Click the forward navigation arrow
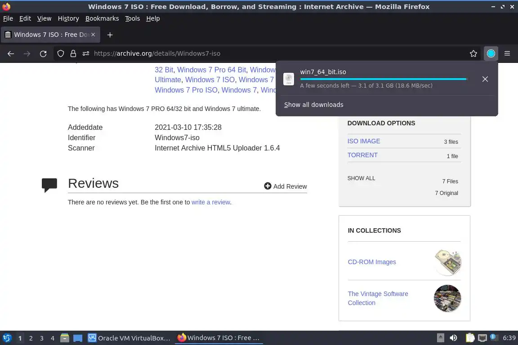The height and width of the screenshot is (345, 518). [x=27, y=53]
